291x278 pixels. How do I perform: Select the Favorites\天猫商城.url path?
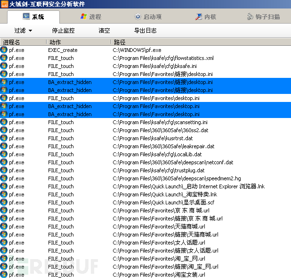[x=159, y=227]
